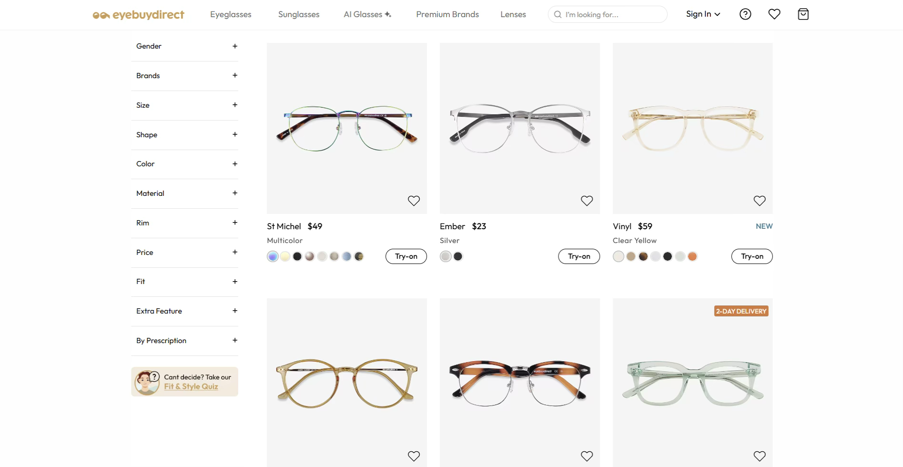
Task: Open the Ember silver glasses thumbnail
Action: point(519,128)
